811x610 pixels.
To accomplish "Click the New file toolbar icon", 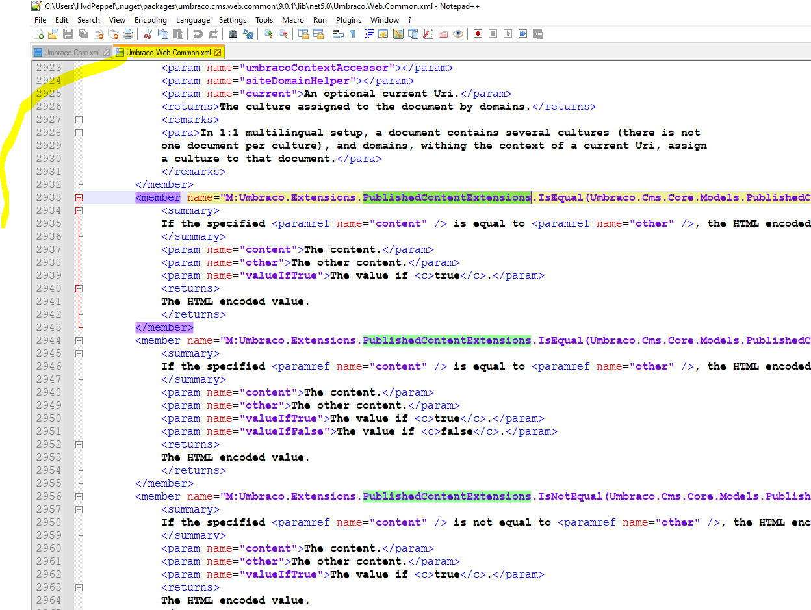I will pyautogui.click(x=39, y=34).
